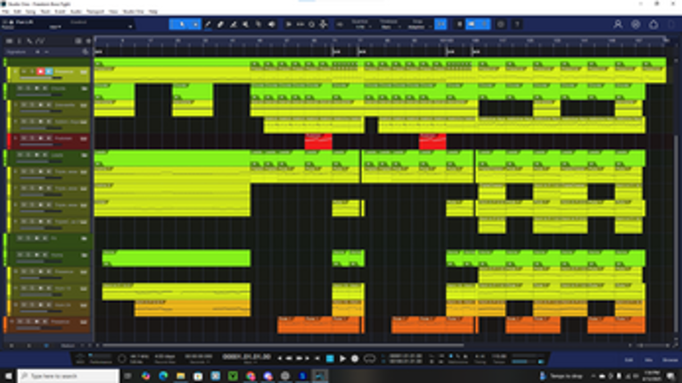Open the Snap dropdown
Screen dimensions: 682x383
[x=417, y=25]
